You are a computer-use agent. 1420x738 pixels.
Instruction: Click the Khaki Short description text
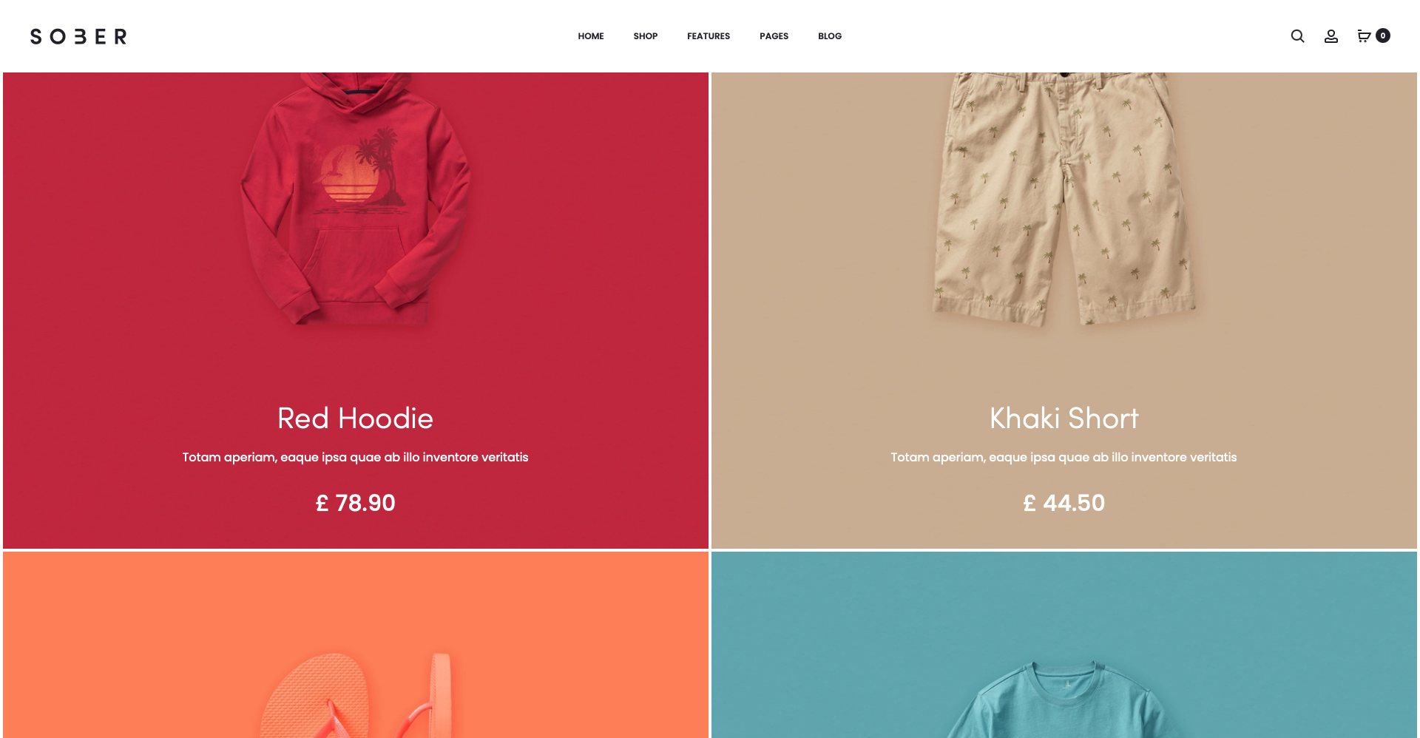point(1064,457)
